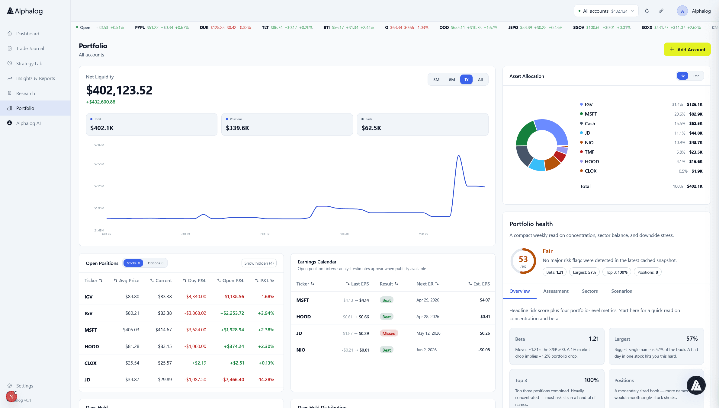
Task: Open the Sectors health tab
Action: pos(590,291)
